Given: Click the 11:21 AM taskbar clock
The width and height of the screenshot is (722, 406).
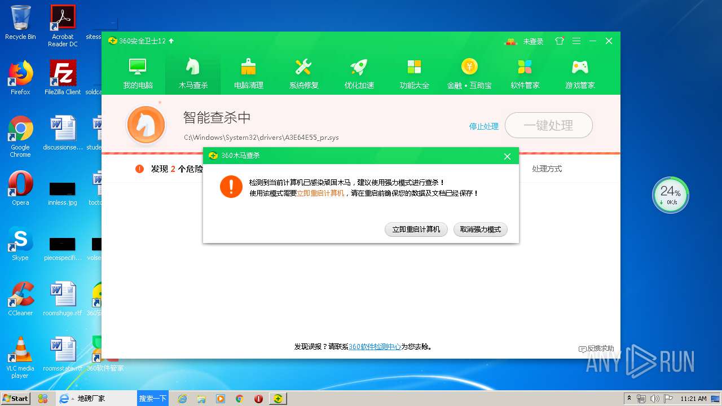Looking at the screenshot, I should tap(693, 399).
